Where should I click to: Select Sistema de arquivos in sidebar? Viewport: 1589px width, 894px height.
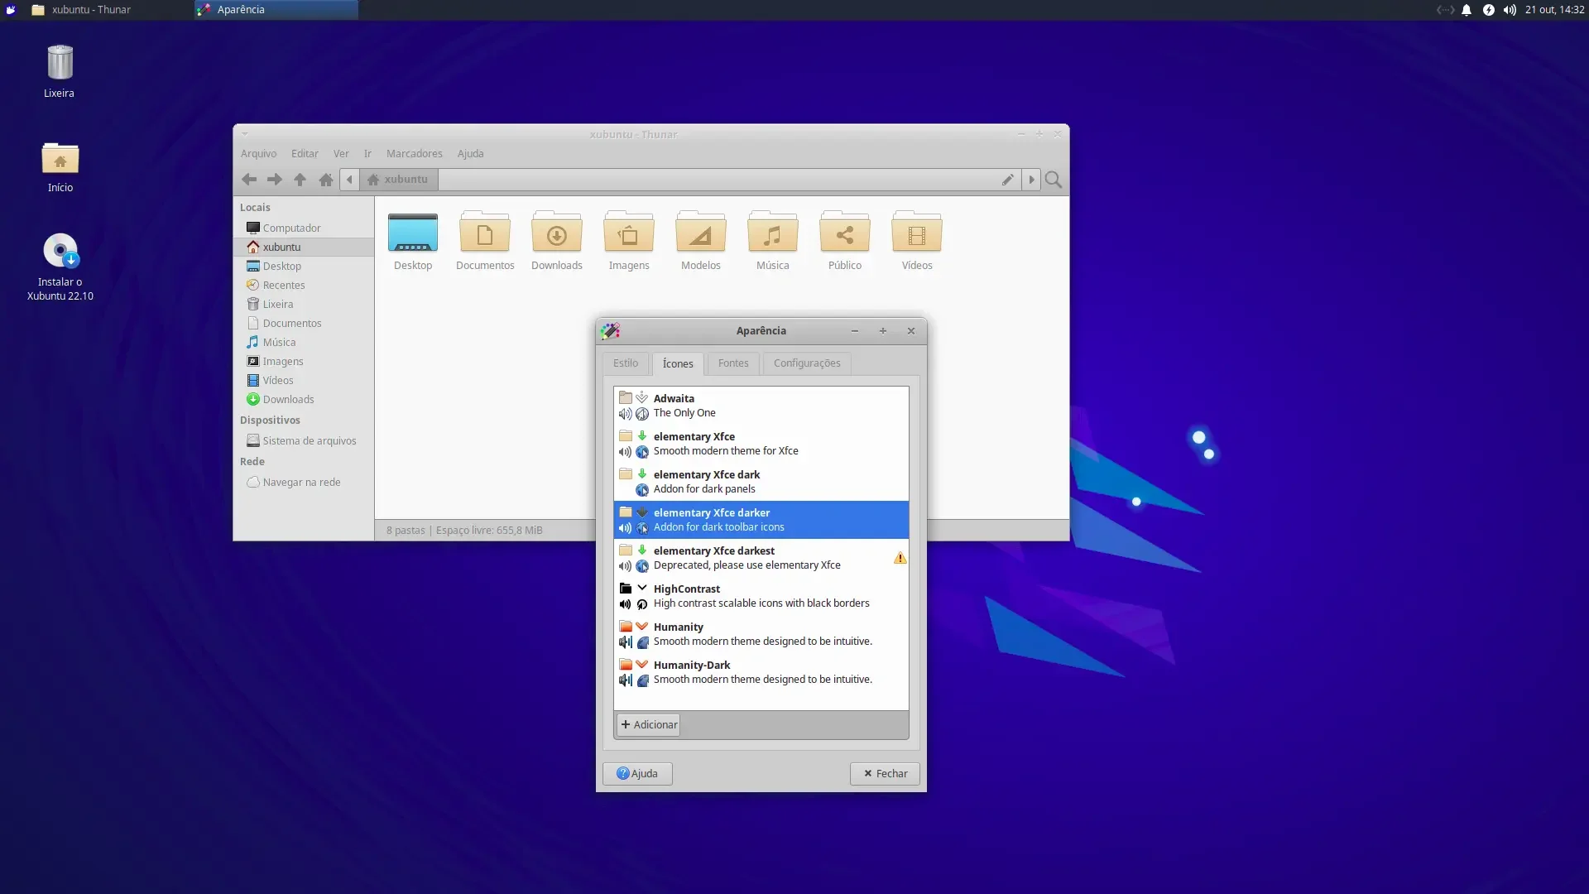tap(304, 441)
